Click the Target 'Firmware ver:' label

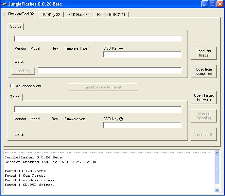coord(75,119)
